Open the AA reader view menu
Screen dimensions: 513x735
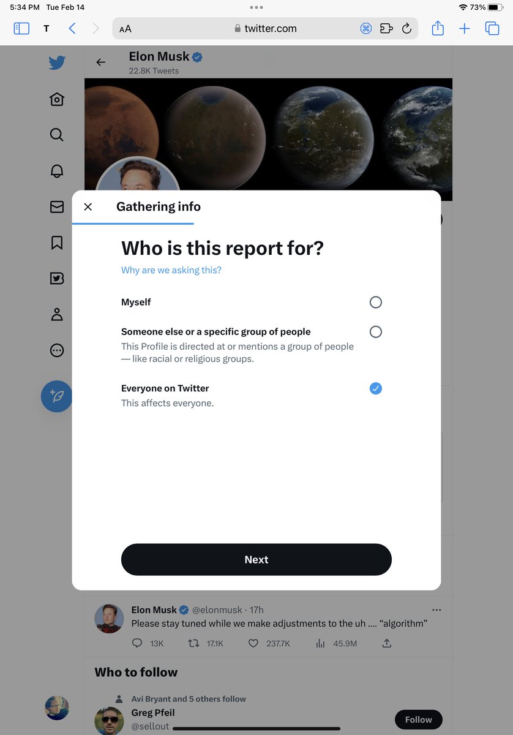[x=125, y=29]
